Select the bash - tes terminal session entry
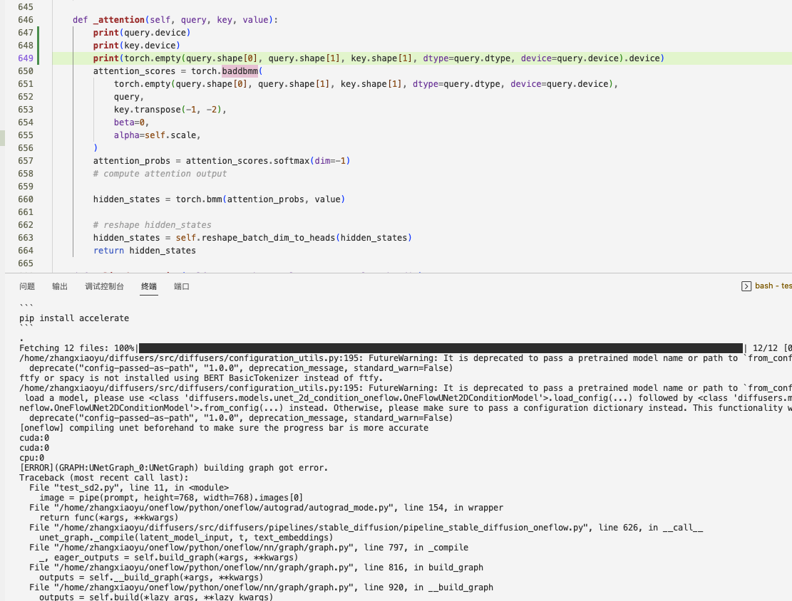The width and height of the screenshot is (792, 601). 772,286
